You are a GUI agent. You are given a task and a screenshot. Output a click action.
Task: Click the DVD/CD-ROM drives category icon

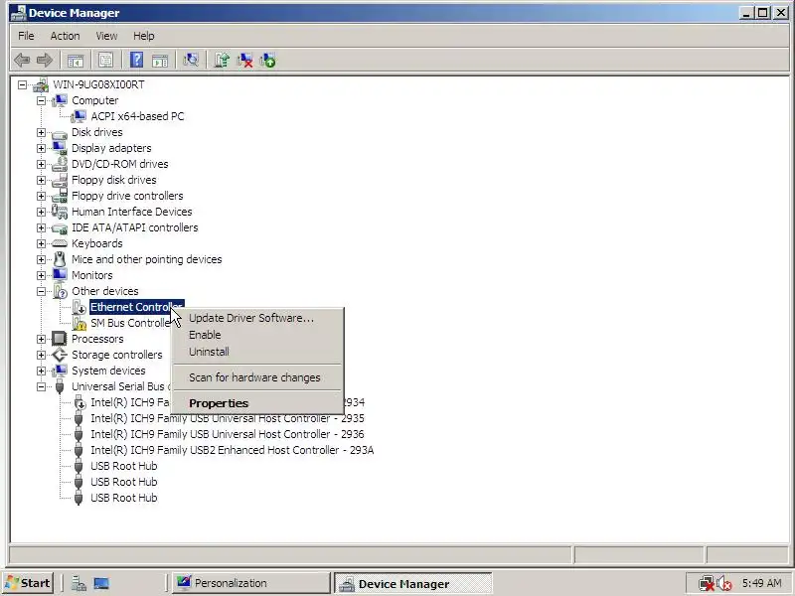click(60, 164)
